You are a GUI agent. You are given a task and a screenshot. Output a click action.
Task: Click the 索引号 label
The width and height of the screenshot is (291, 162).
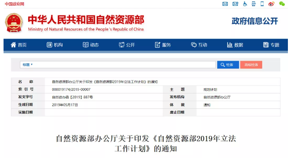pyautogui.click(x=26, y=89)
